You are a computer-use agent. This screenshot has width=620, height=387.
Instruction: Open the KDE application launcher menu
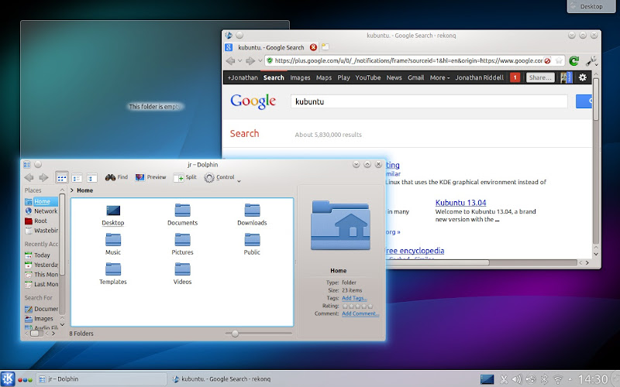tap(8, 378)
